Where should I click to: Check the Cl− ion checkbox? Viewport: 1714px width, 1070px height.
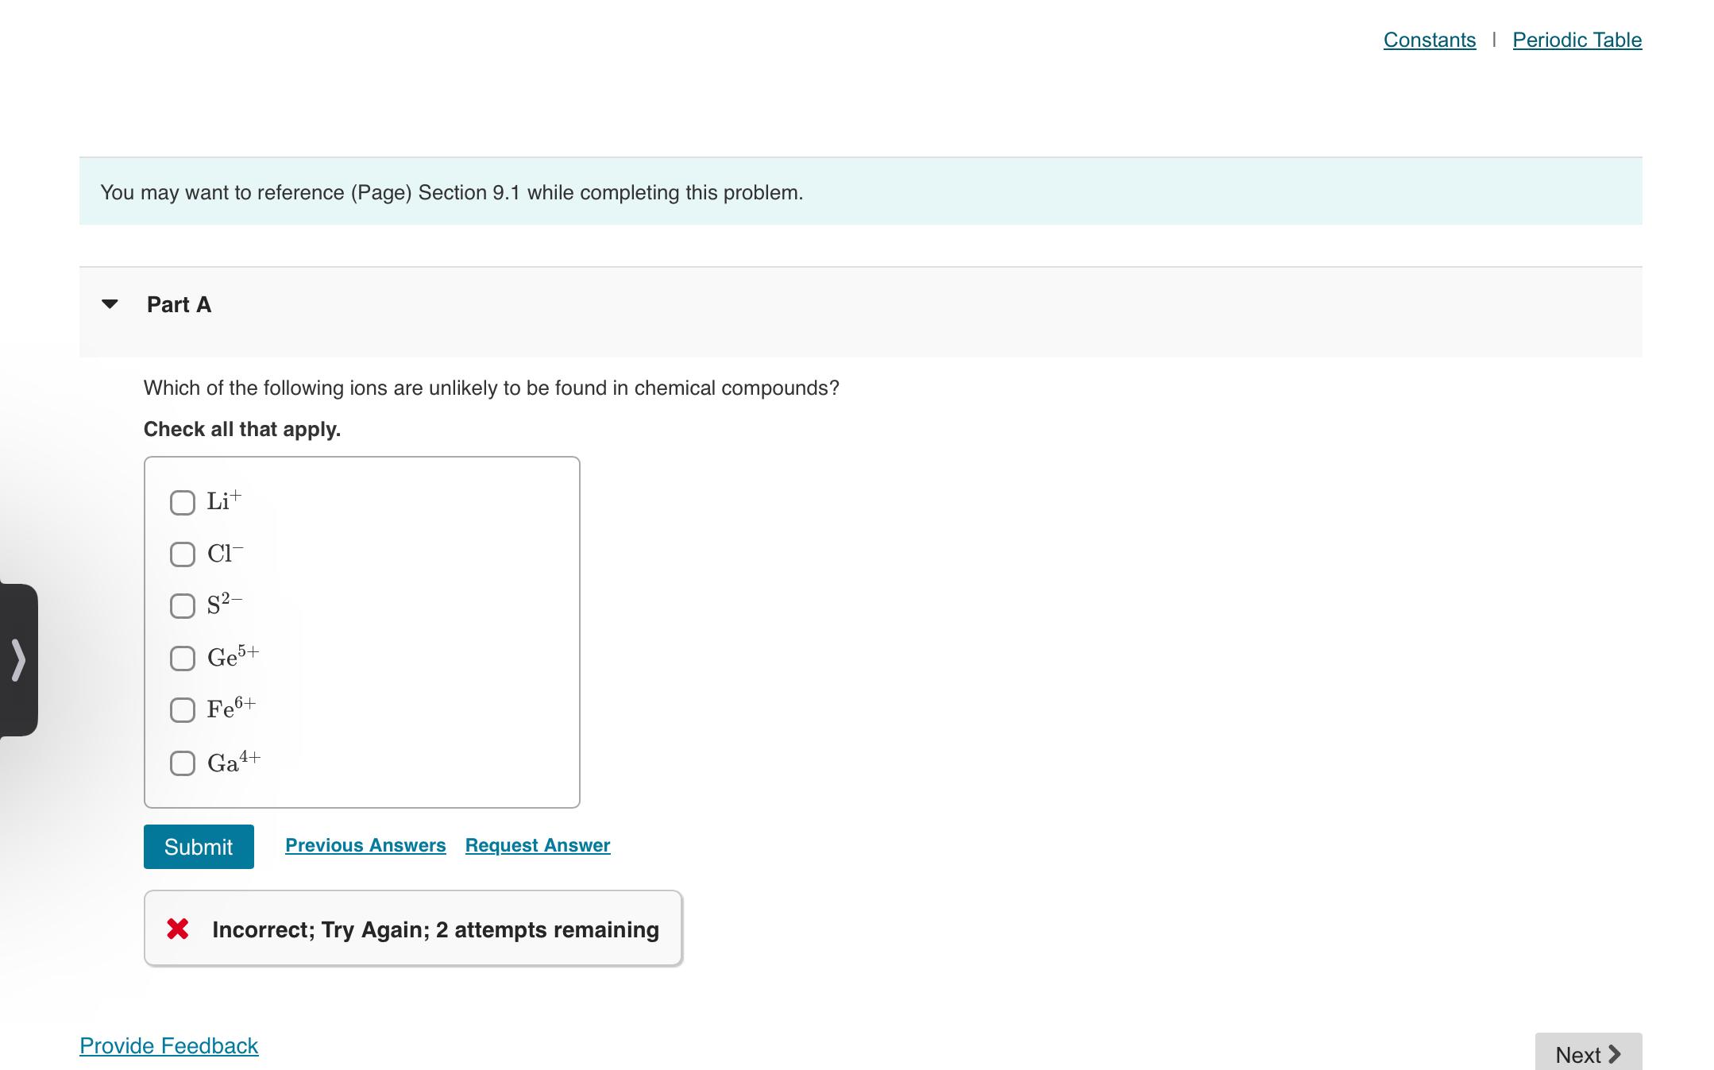tap(183, 554)
